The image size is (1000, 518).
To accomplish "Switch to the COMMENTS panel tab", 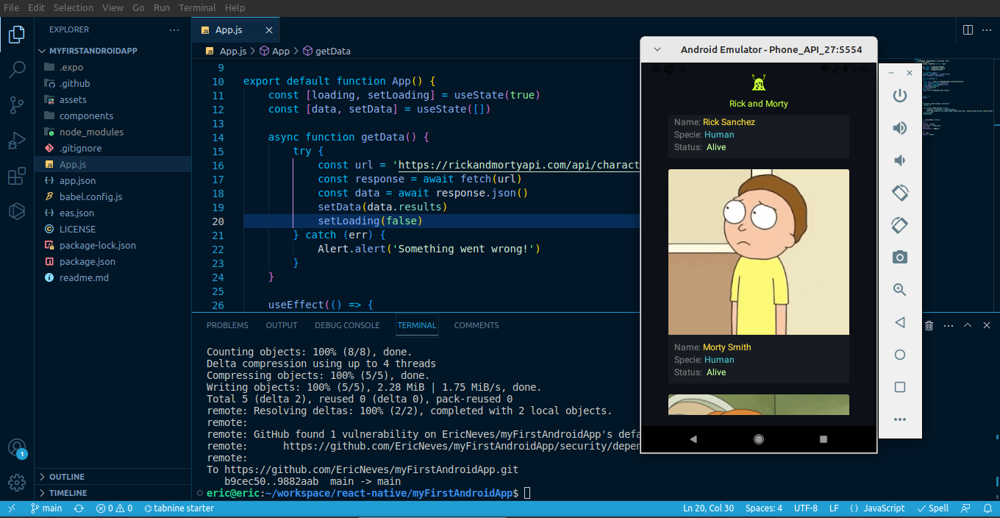I will 476,325.
